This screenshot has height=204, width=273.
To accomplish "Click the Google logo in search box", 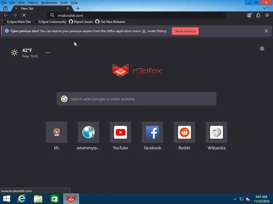I will (64, 99).
